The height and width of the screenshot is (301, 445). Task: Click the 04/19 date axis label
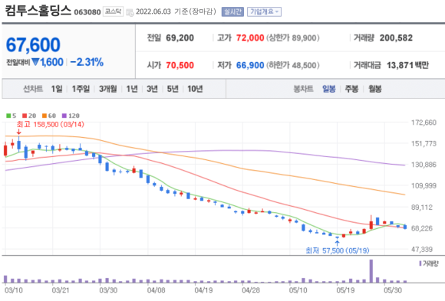203,290
